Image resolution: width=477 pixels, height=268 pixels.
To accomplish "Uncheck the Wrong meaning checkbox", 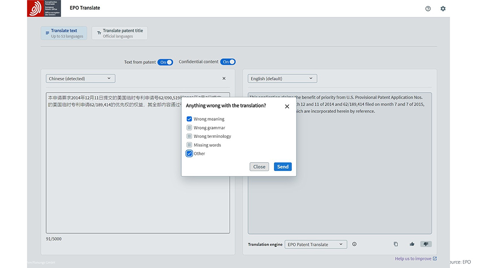I will pyautogui.click(x=189, y=119).
